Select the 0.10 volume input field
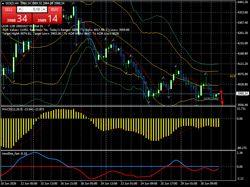This screenshot has width=250, height=187. (x=32, y=10)
